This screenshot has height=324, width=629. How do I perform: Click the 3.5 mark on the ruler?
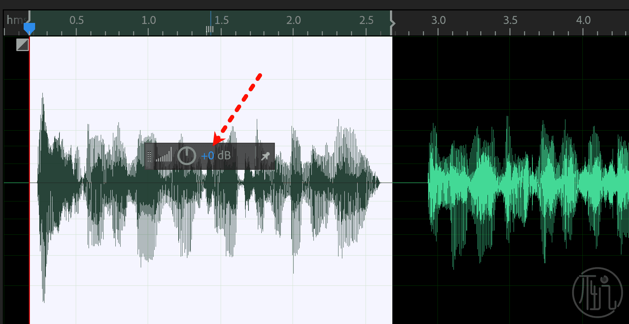[510, 20]
